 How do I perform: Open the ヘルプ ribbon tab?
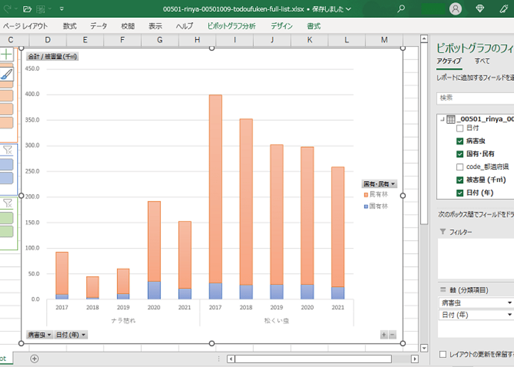[x=185, y=26]
